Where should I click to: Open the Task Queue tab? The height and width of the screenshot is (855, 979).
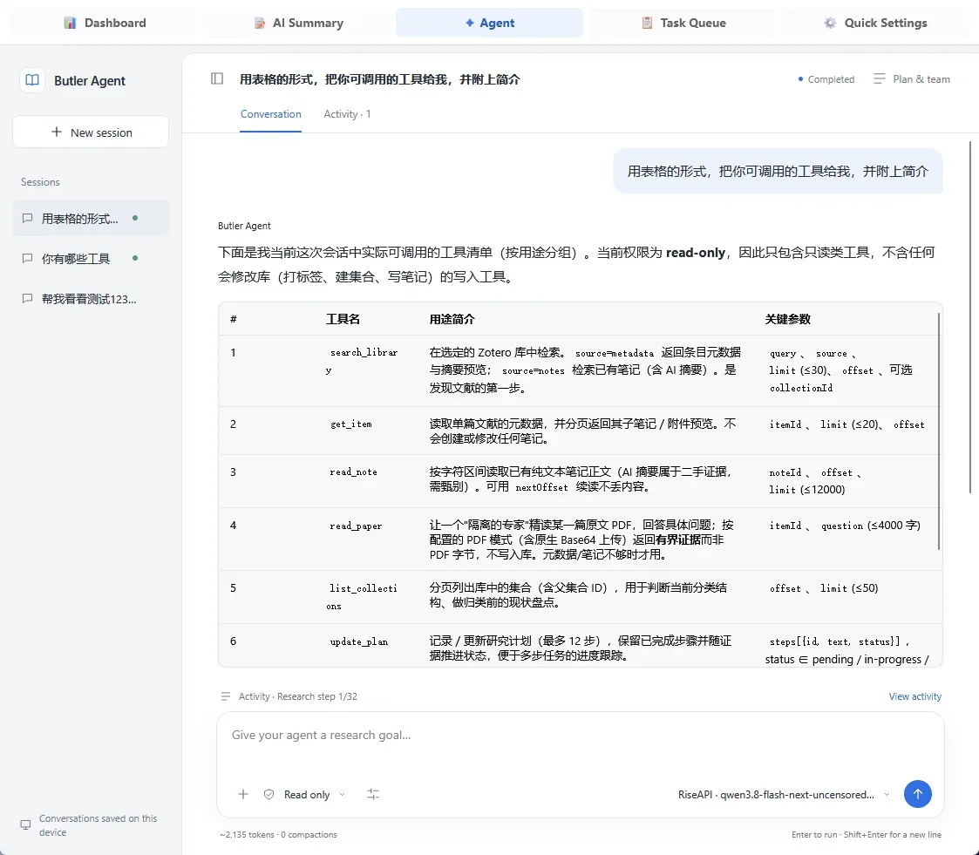coord(683,23)
